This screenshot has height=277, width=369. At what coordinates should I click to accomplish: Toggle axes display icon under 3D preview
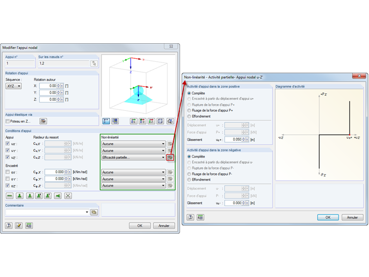coord(106,121)
